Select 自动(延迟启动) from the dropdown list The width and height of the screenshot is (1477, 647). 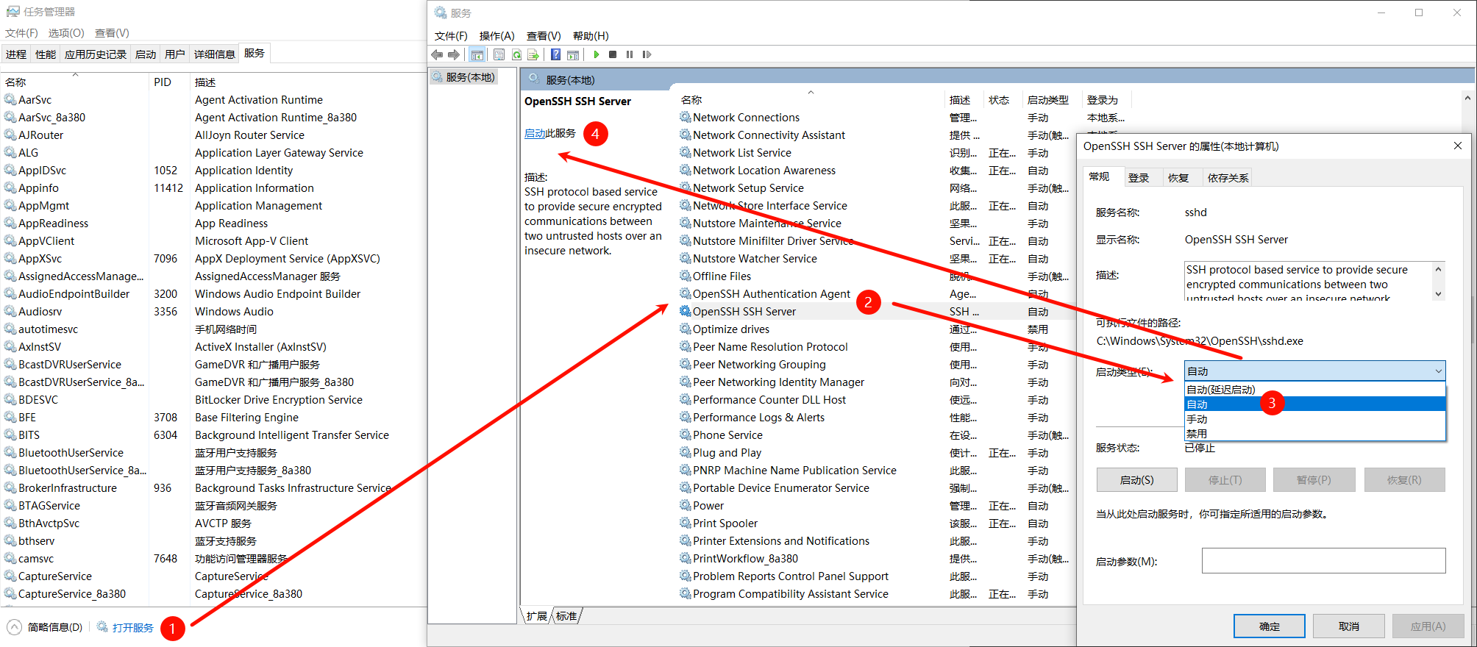[x=1221, y=390]
